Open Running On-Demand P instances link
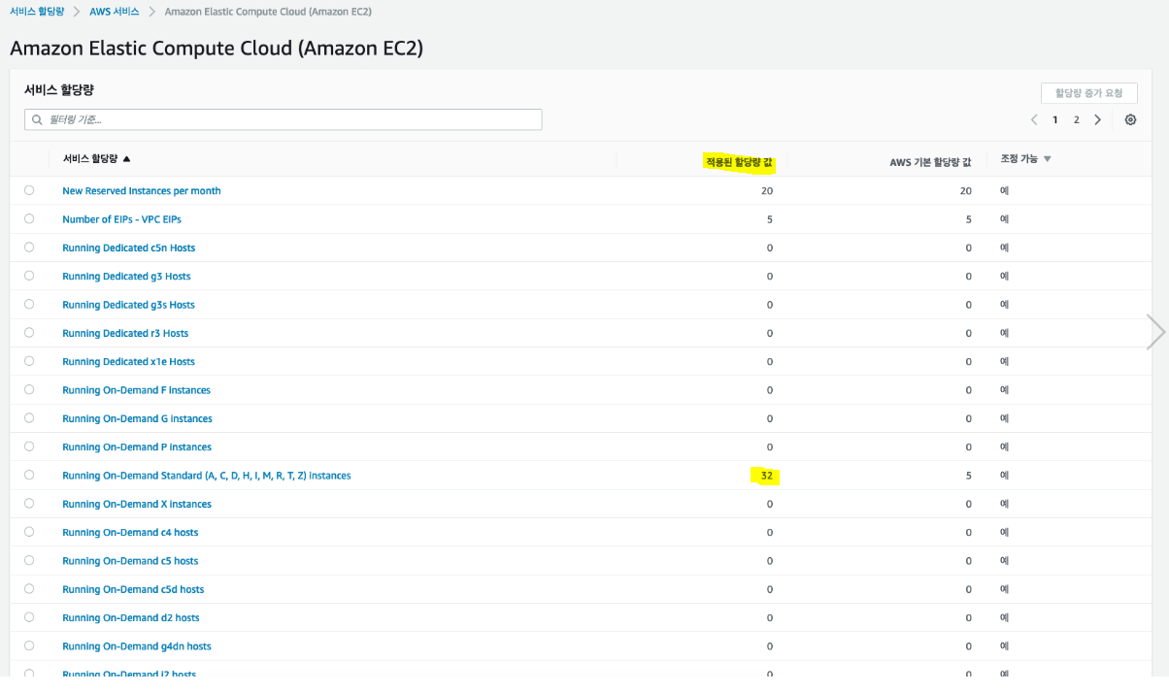This screenshot has width=1169, height=694. (137, 446)
